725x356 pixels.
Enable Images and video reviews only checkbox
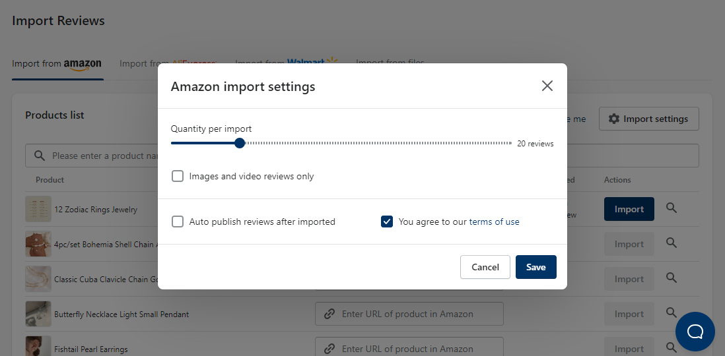pos(178,176)
